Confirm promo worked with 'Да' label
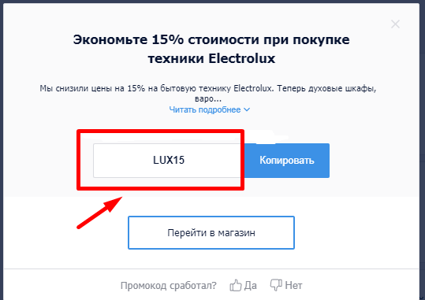 251,285
